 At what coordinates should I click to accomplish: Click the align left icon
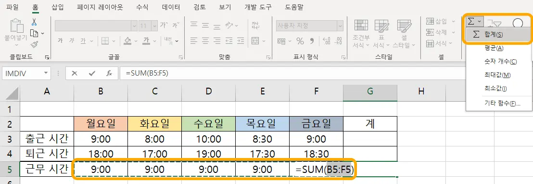[194, 41]
